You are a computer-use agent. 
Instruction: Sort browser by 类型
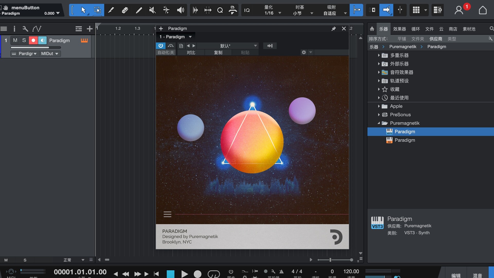(x=452, y=39)
